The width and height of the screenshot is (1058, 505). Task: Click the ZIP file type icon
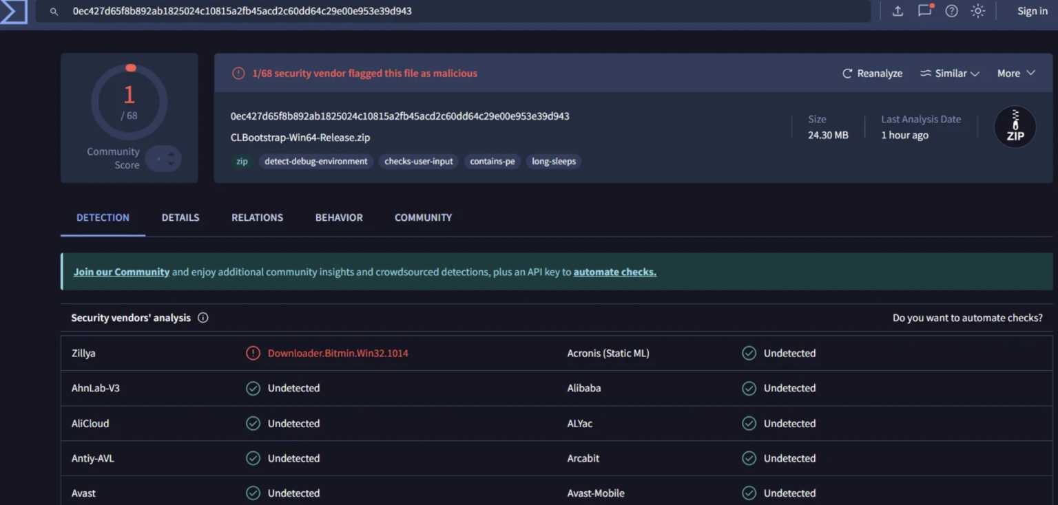[x=1015, y=127]
